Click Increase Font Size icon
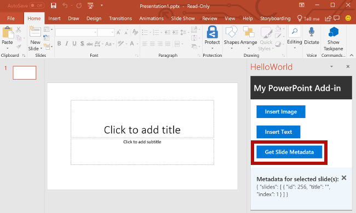Image resolution: width=356 pixels, height=213 pixels. pos(118,33)
